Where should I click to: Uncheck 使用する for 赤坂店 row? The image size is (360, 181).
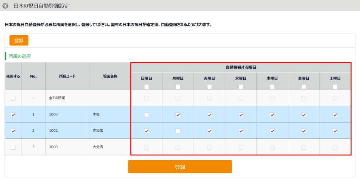(x=13, y=131)
